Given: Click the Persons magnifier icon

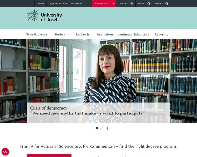Looking at the screenshot, I should [x=167, y=4].
